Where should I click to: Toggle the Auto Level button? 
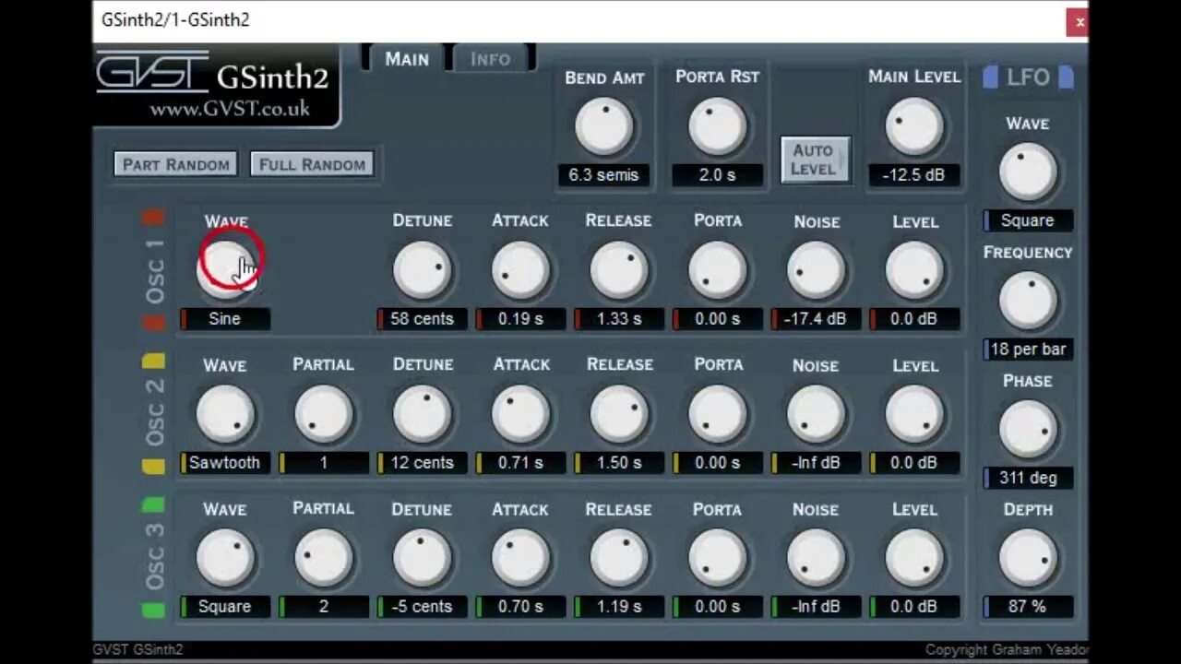click(x=816, y=160)
